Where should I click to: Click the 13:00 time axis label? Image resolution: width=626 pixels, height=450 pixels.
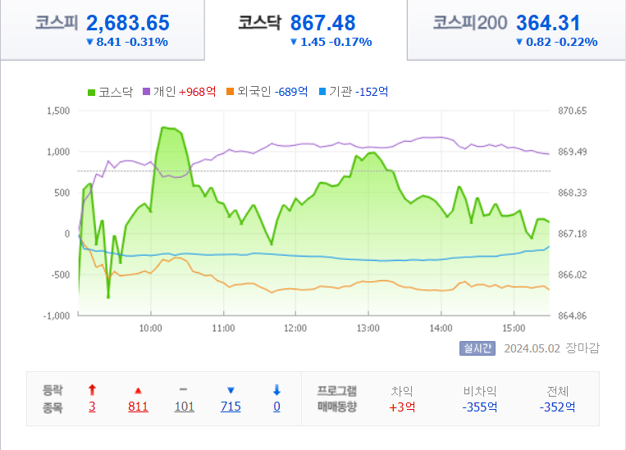point(368,329)
